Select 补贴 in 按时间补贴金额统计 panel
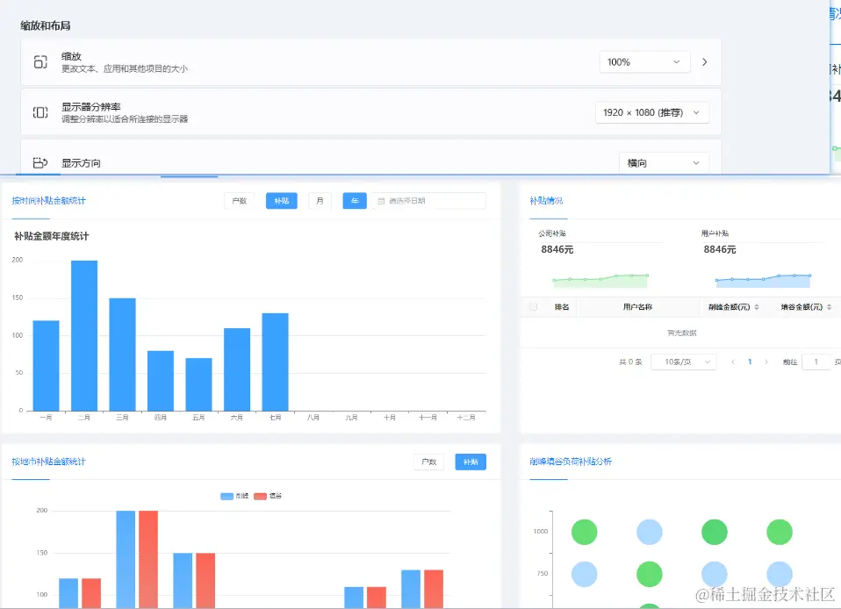 (282, 201)
